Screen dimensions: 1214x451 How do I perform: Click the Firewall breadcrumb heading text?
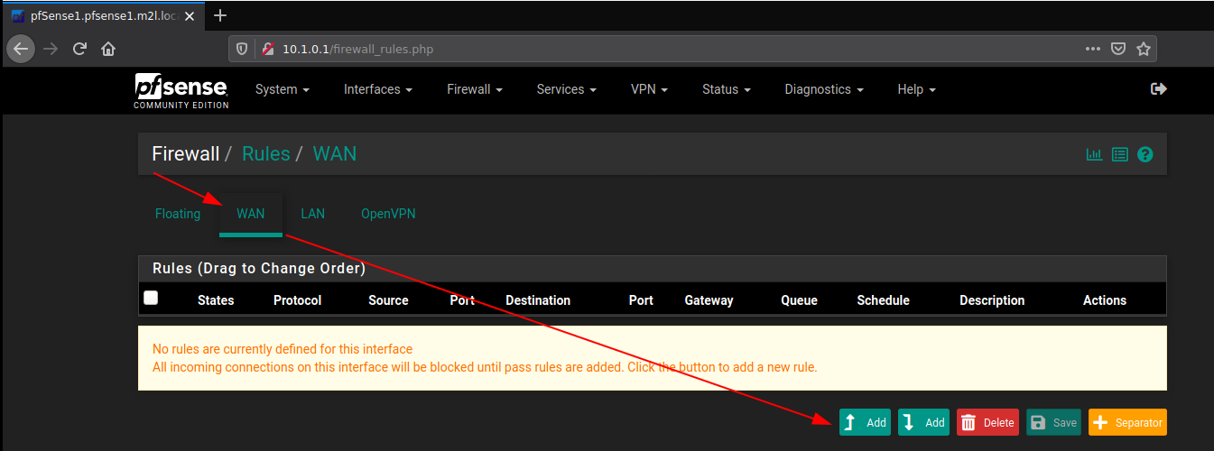(186, 153)
